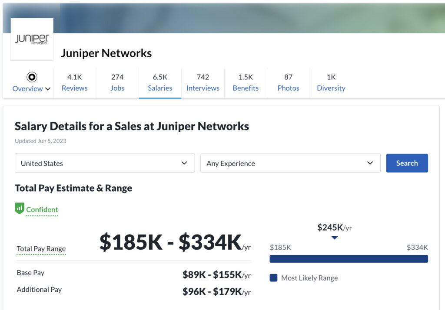Screen dimensions: 445x310
Task: Click the Most Likely Range legend swatch
Action: 274,278
